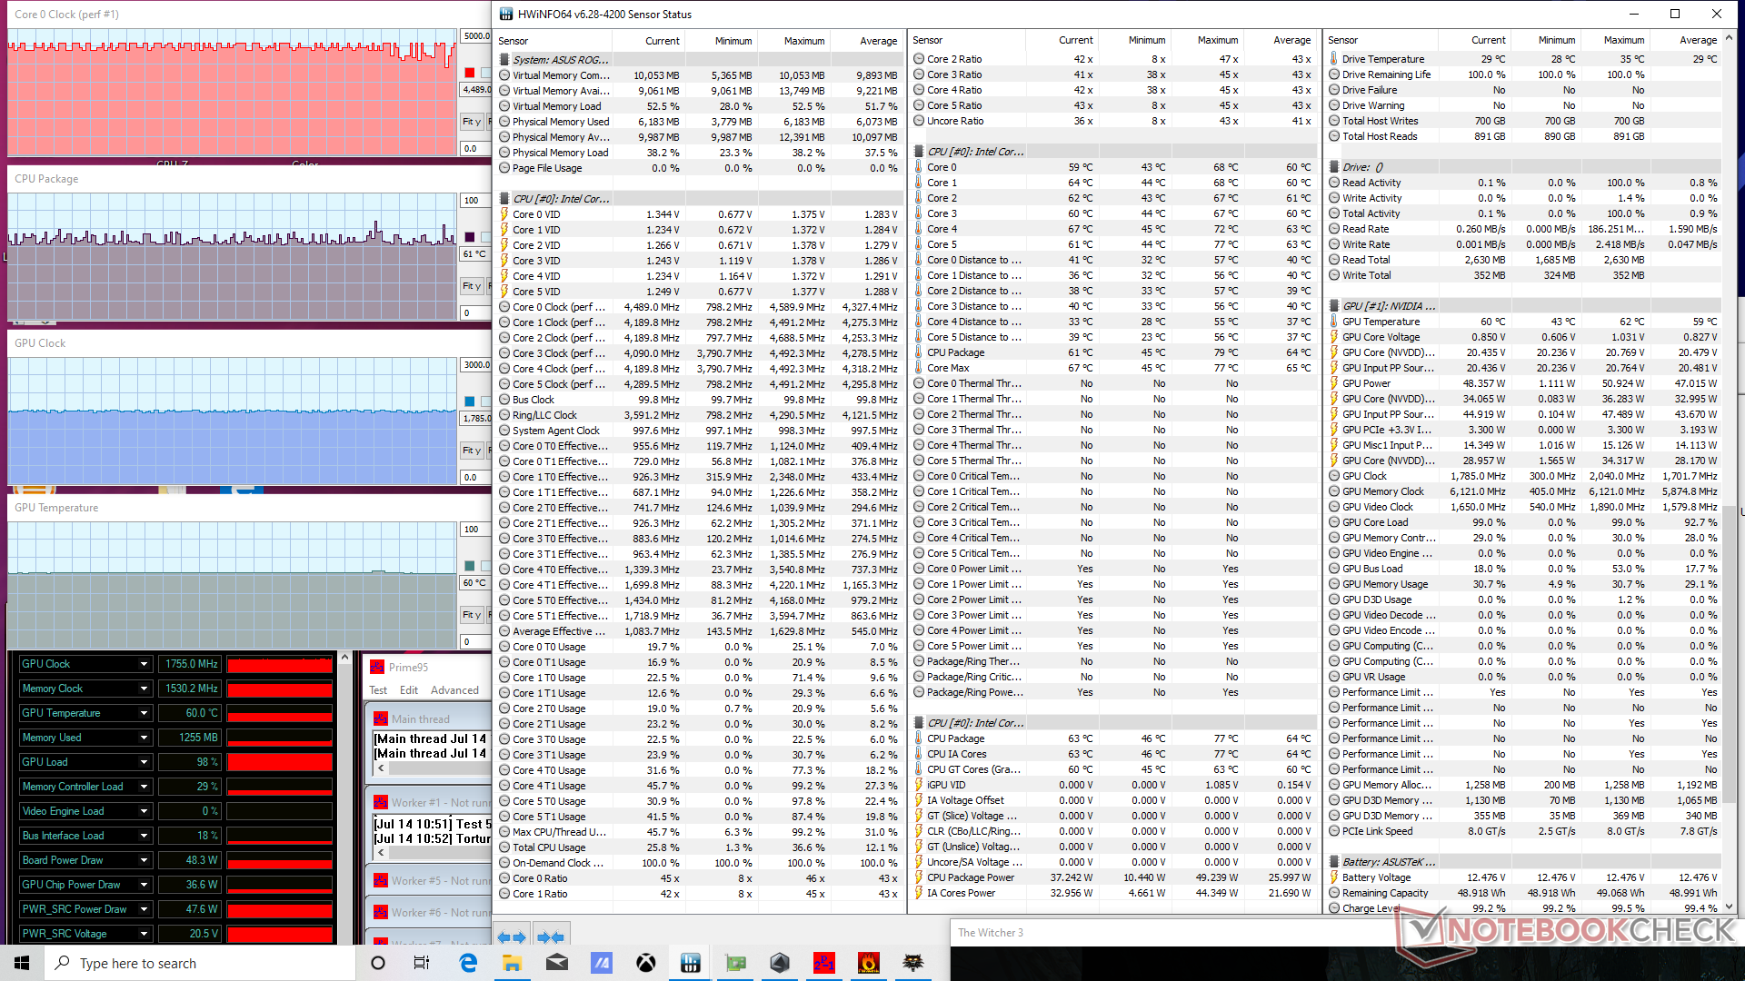Click the Core 0 VID lightning sensor icon
Viewport: 1745px width, 981px height.
pyautogui.click(x=504, y=214)
